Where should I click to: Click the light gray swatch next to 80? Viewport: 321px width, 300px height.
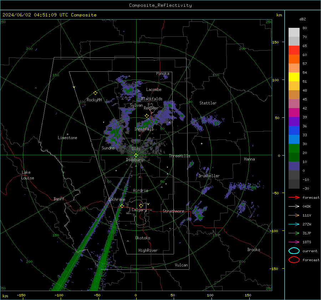click(x=294, y=32)
